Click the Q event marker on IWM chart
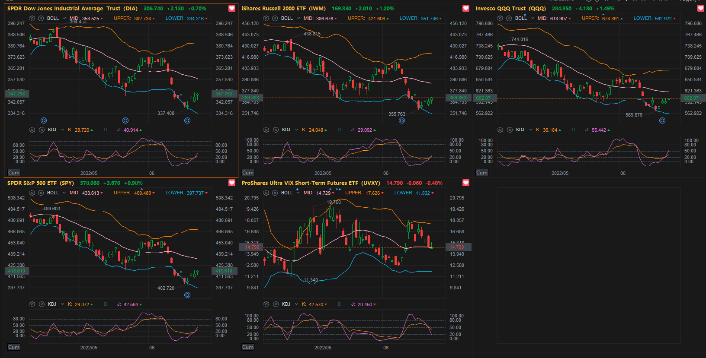706x358 pixels. [402, 120]
